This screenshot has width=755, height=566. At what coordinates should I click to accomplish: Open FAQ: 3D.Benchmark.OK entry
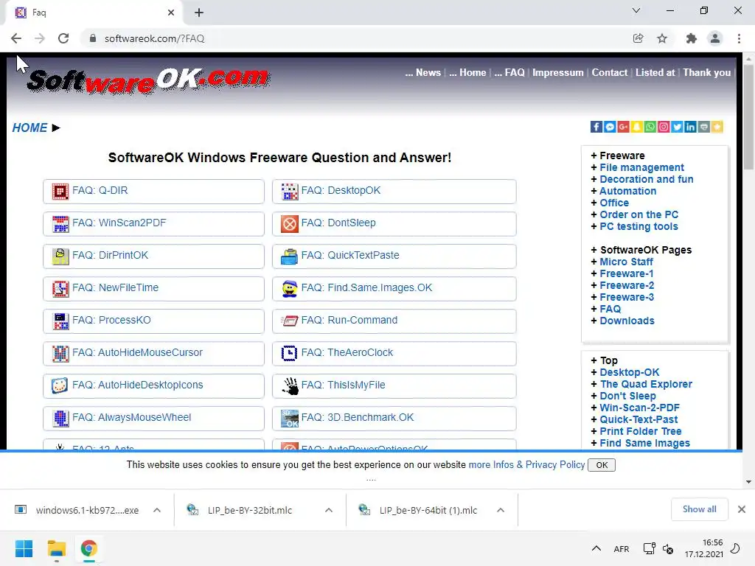pyautogui.click(x=394, y=418)
